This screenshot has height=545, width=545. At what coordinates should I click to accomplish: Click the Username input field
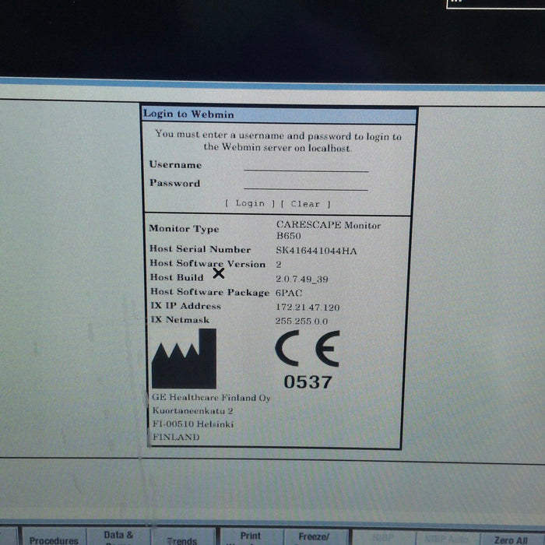[x=306, y=165]
